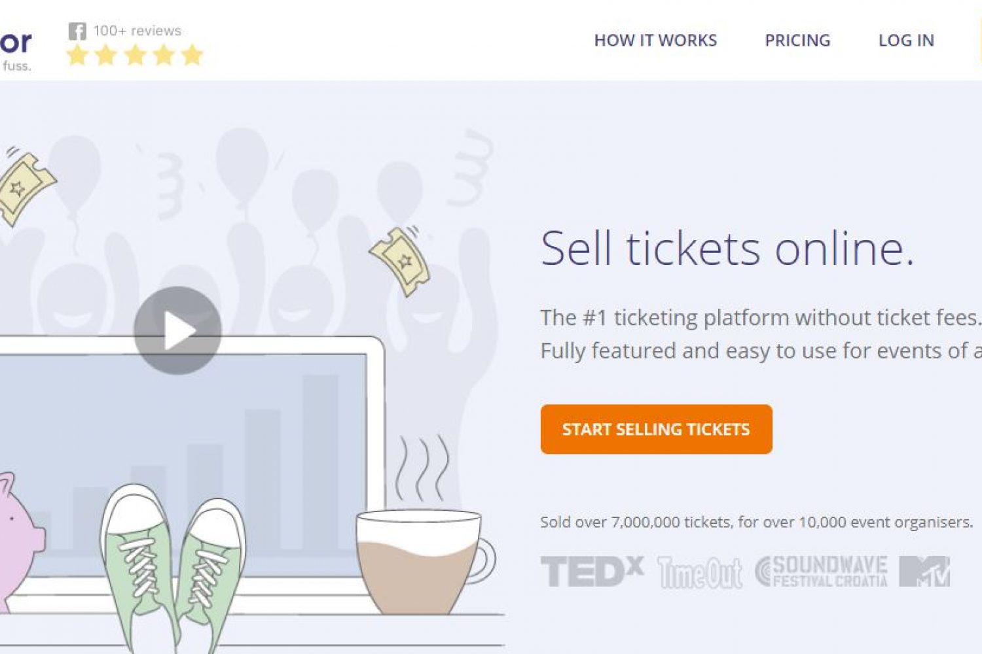Click the five gold rating stars
Viewport: 982px width, 654px height.
point(135,55)
